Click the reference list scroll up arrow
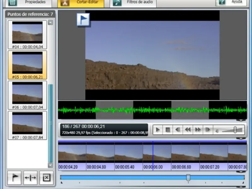Image resolution: width=252 pixels, height=189 pixels. click(x=50, y=22)
